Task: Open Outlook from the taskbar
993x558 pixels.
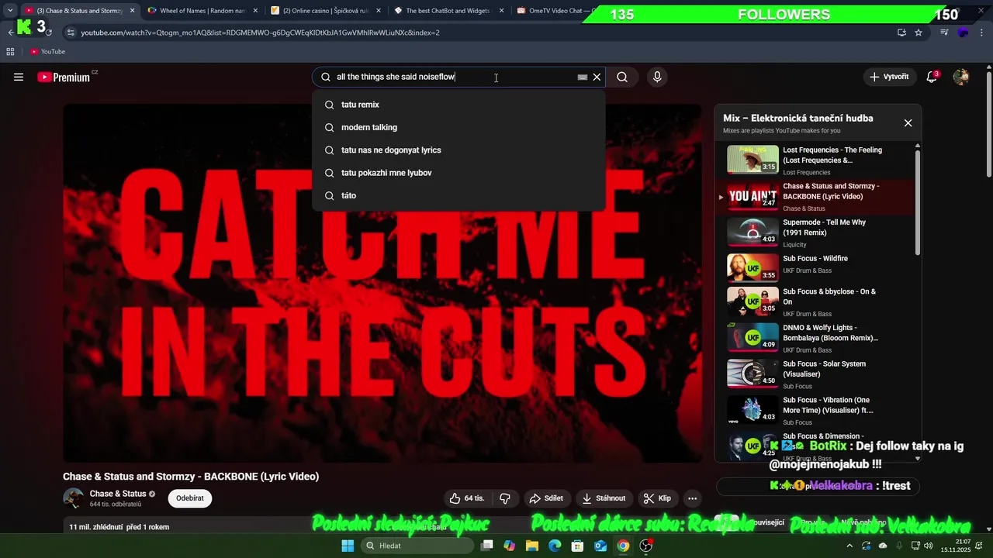Action: pyautogui.click(x=600, y=546)
